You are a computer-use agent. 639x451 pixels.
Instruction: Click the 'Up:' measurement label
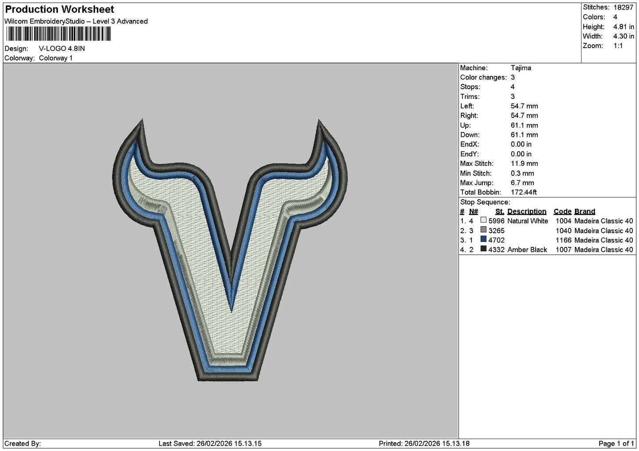(x=465, y=125)
